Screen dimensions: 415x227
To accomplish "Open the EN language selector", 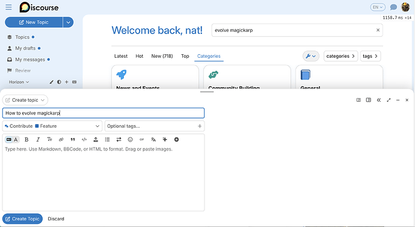I will [x=378, y=7].
